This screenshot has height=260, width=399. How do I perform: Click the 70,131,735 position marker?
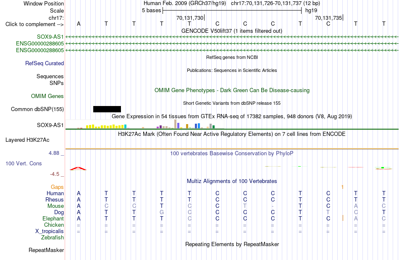[x=329, y=18]
